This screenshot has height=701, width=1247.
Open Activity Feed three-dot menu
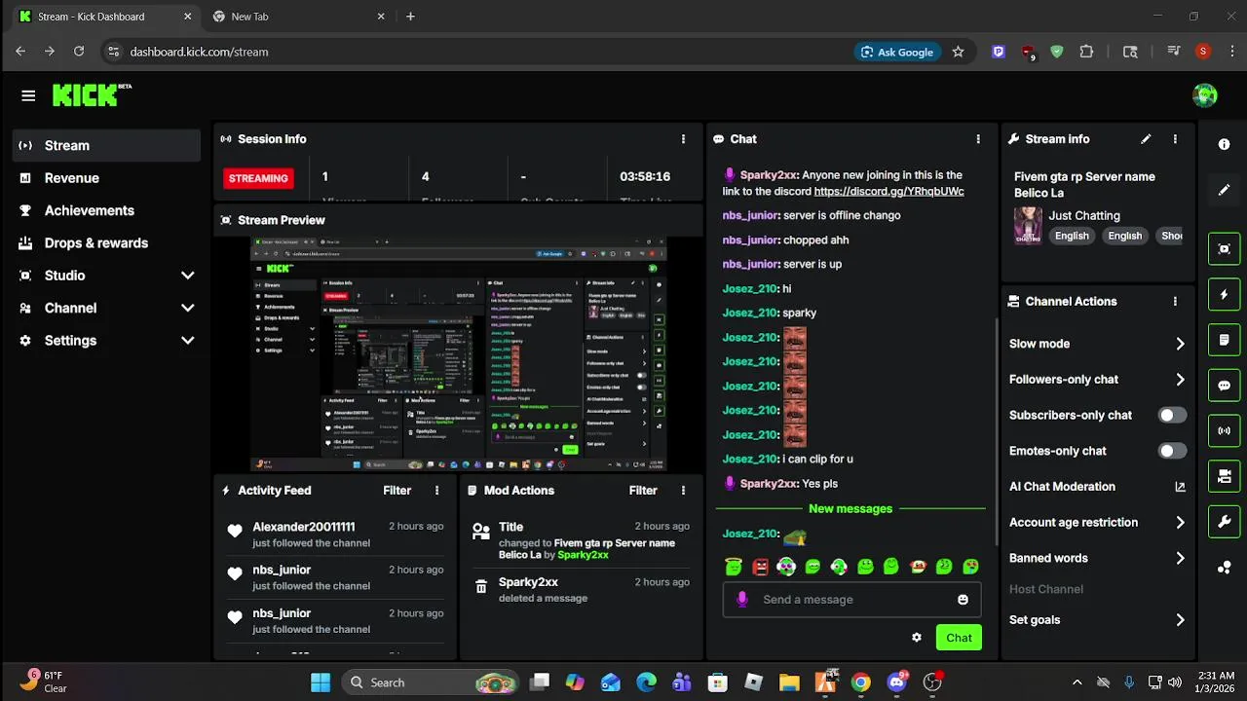pos(436,491)
